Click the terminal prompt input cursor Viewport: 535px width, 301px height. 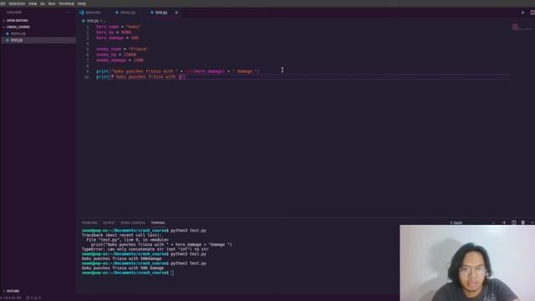pyautogui.click(x=172, y=273)
